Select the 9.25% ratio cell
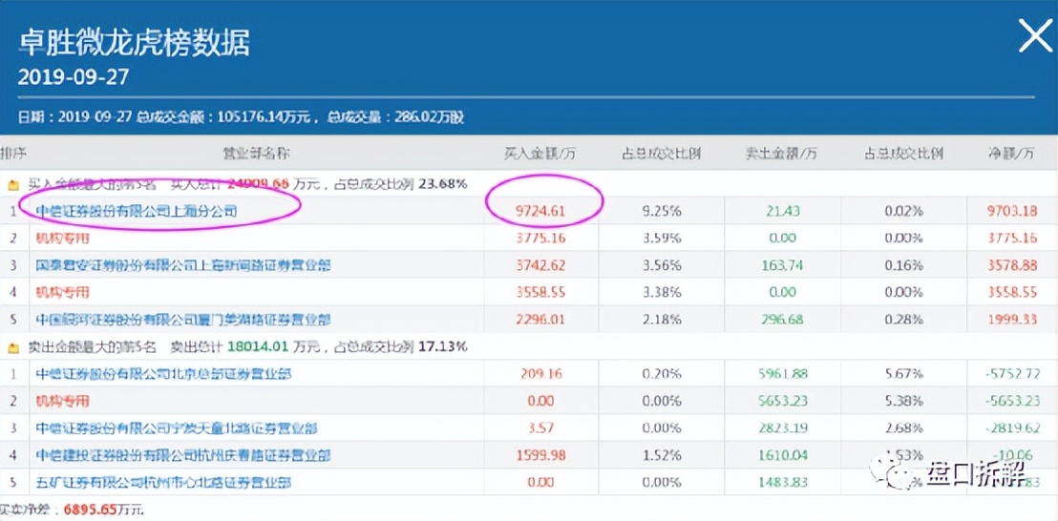 point(661,211)
